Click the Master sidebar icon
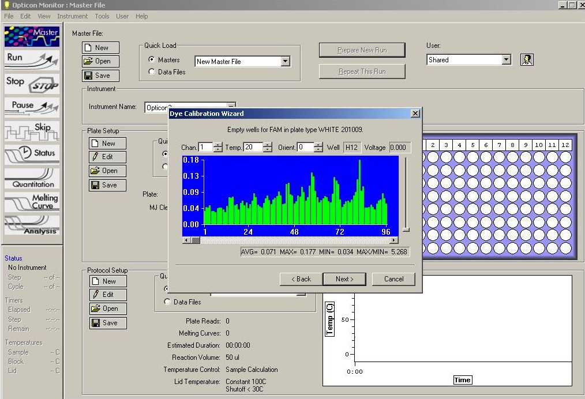The height and width of the screenshot is (399, 585). click(32, 36)
